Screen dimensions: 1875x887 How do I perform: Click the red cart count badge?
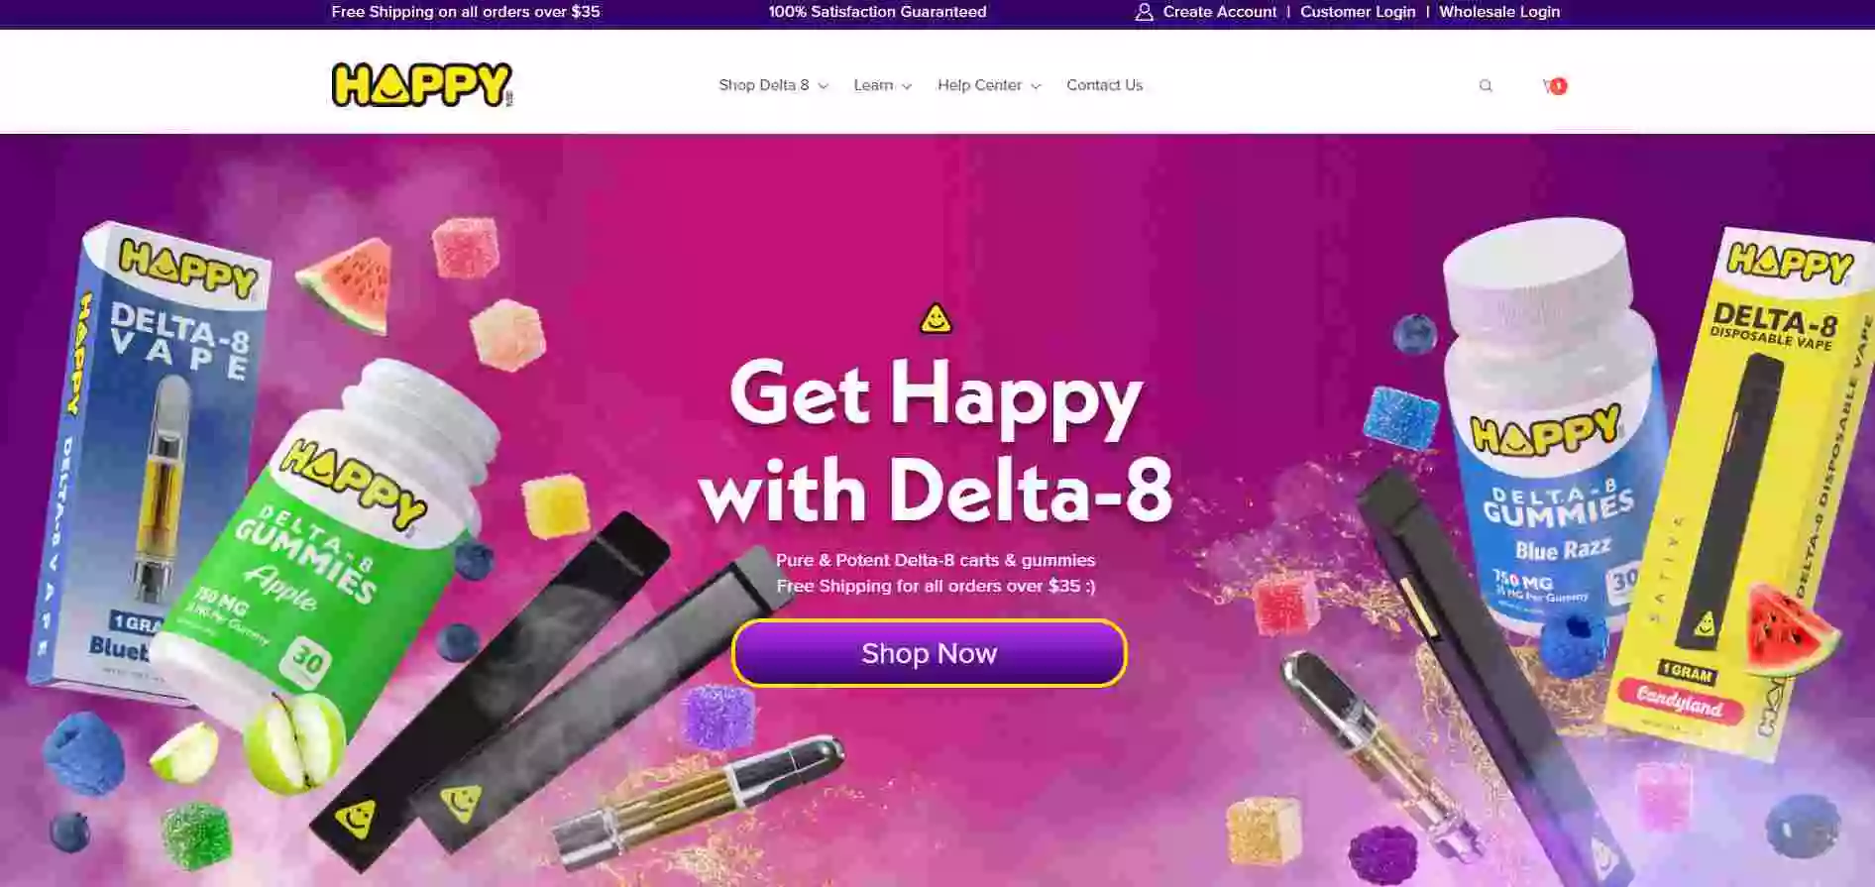tap(1559, 86)
